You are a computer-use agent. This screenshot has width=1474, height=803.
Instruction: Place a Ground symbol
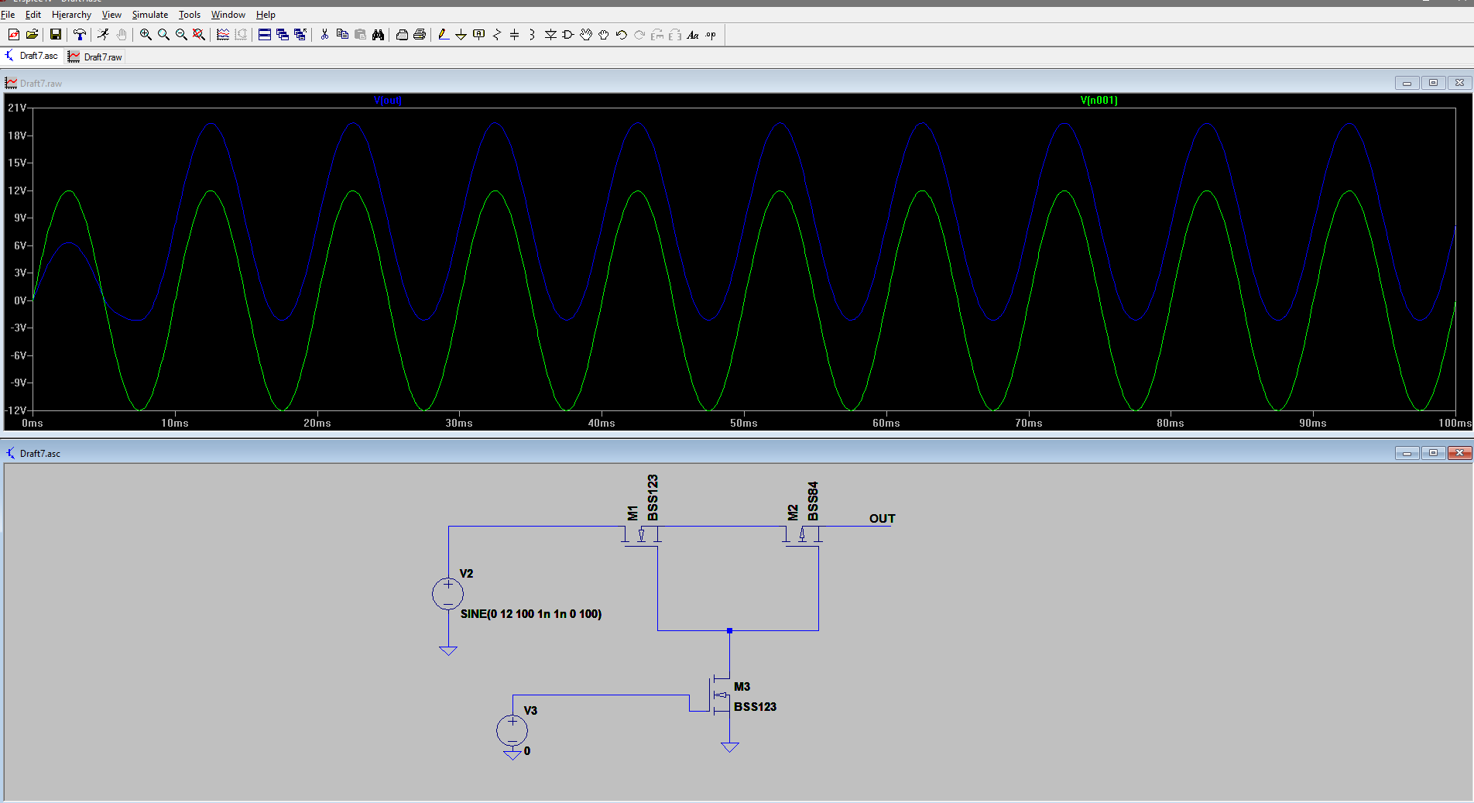click(x=461, y=34)
